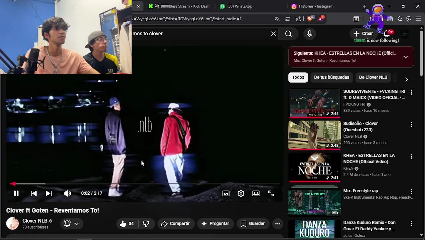Skip to previous video in player
This screenshot has width=425, height=240.
coord(33,193)
